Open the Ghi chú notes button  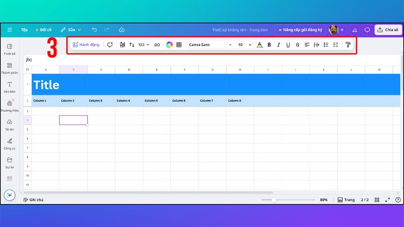pos(33,200)
